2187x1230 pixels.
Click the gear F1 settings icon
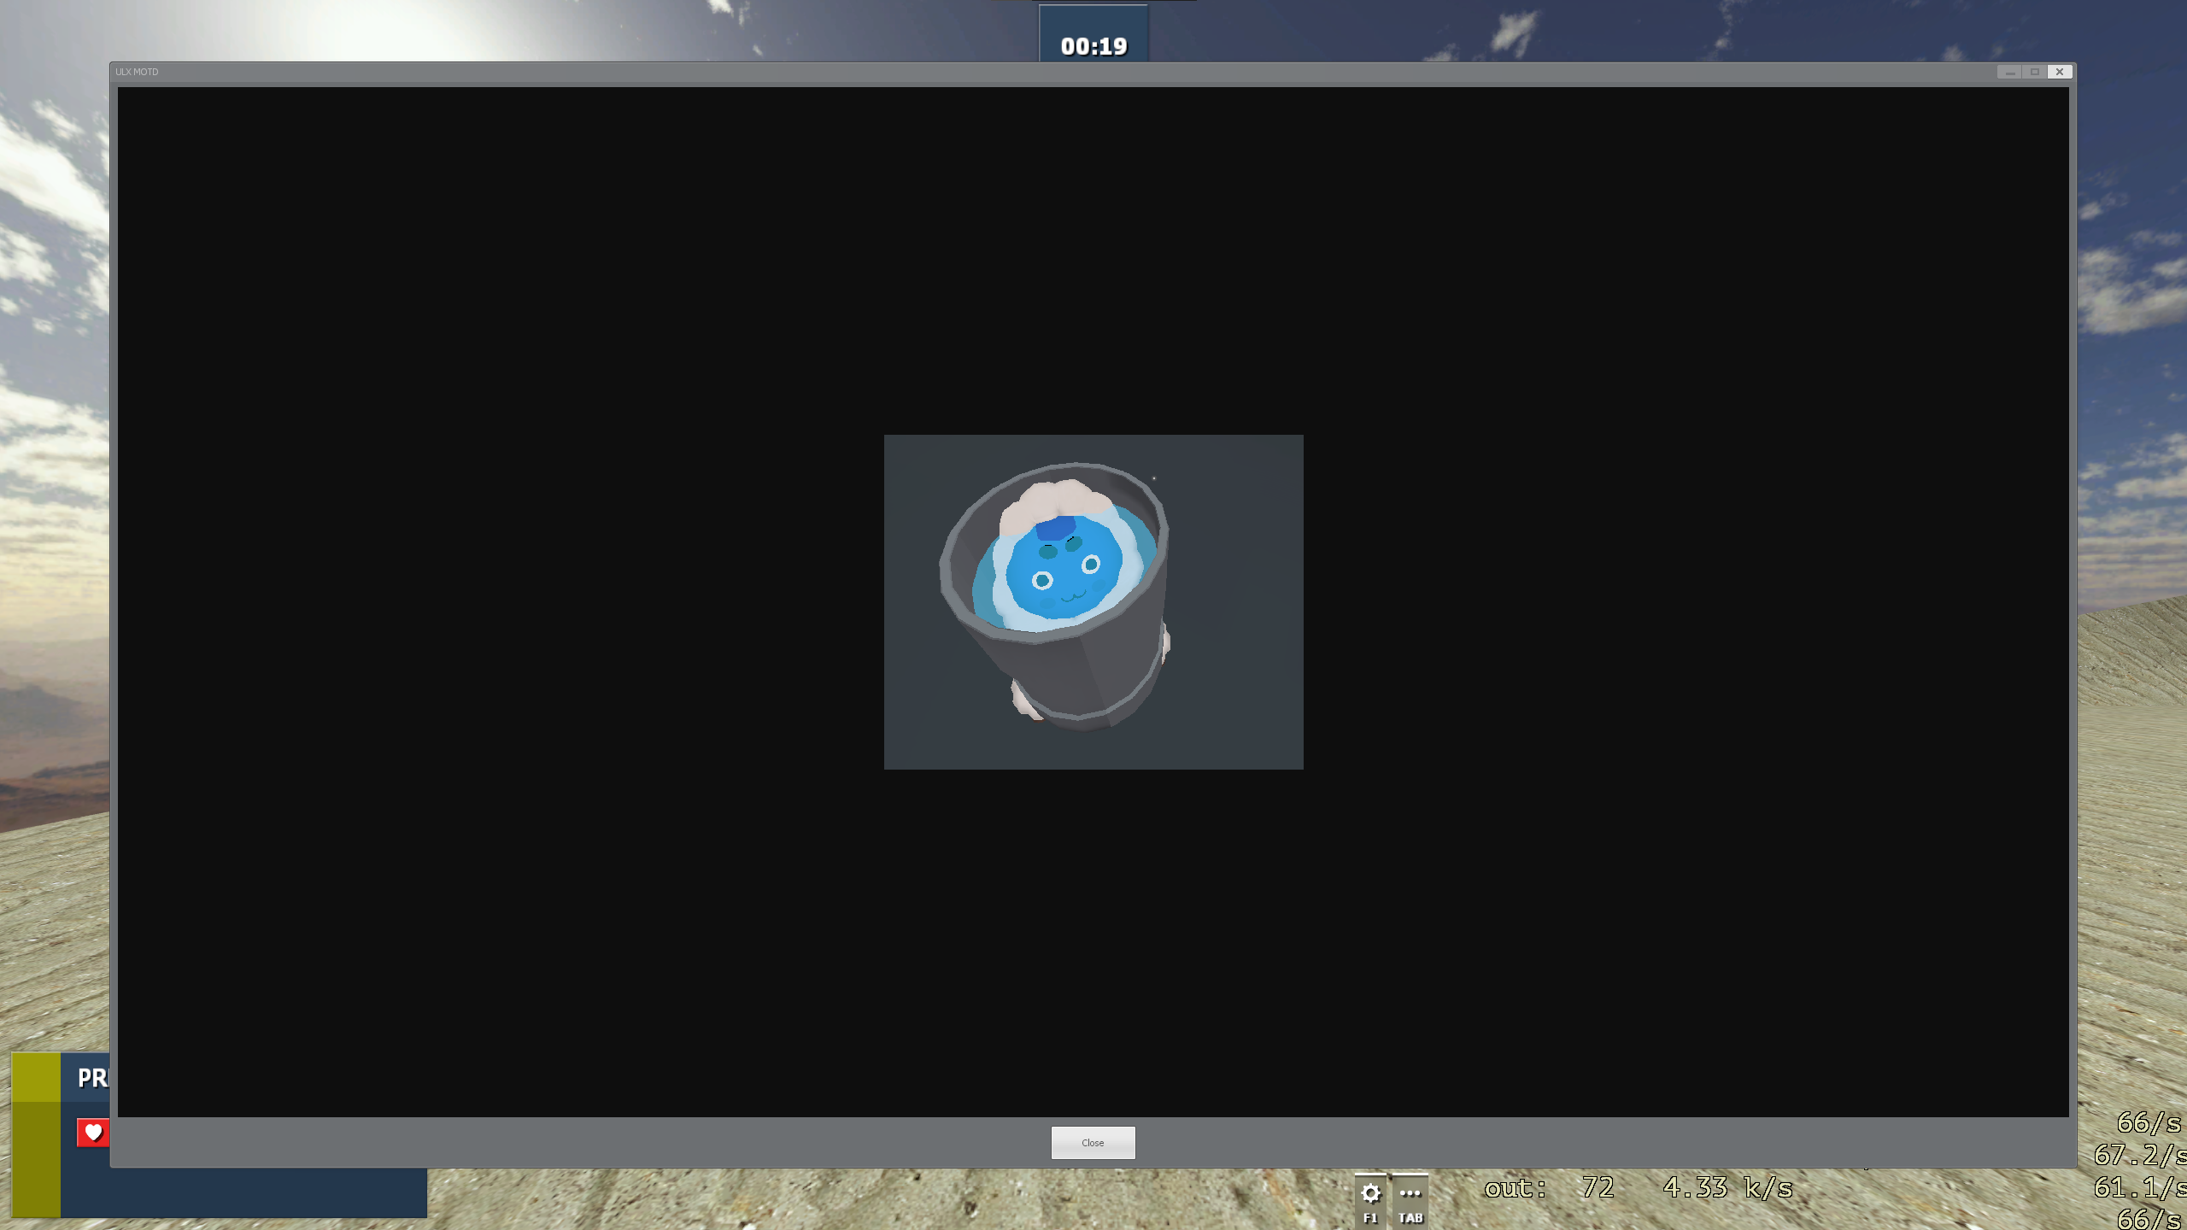tap(1370, 1192)
